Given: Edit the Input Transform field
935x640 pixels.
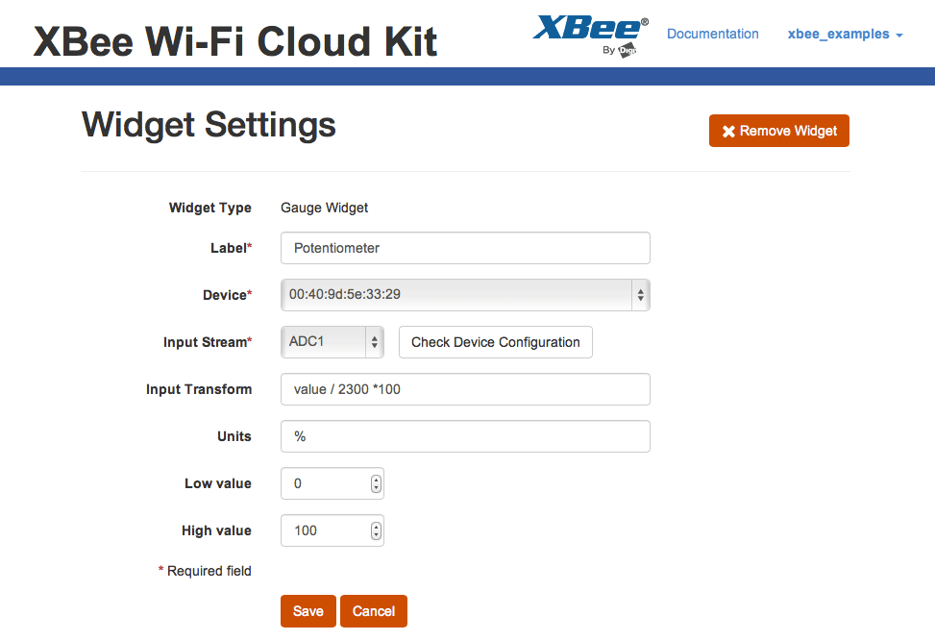Looking at the screenshot, I should [x=465, y=389].
